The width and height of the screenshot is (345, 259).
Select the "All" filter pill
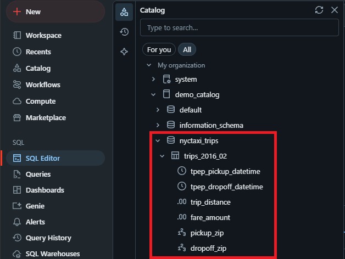click(x=187, y=49)
